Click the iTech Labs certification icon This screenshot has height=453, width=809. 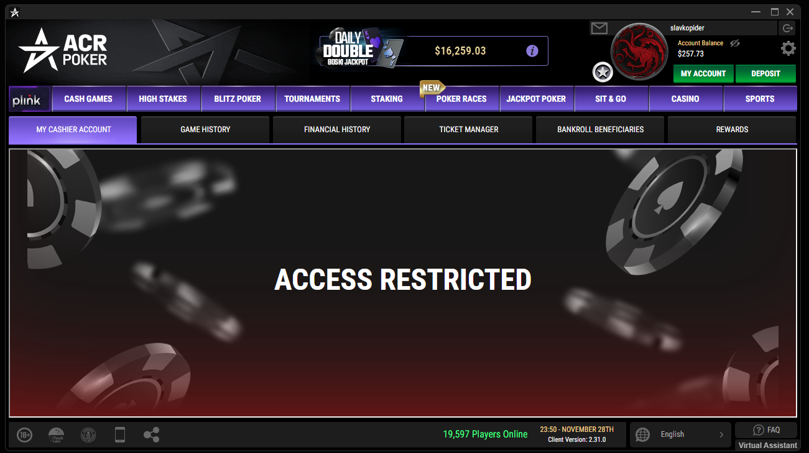[x=56, y=434]
